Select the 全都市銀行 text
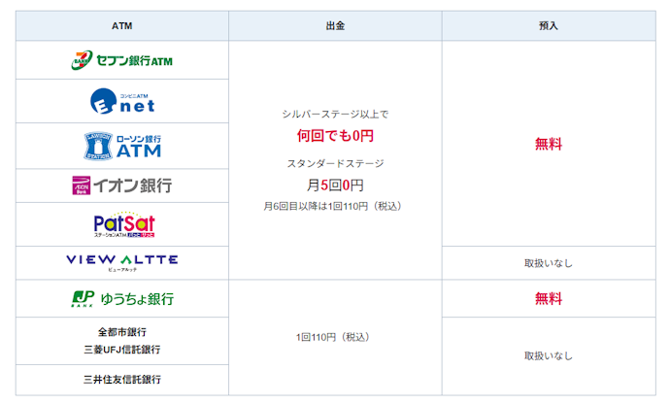The width and height of the screenshot is (670, 404). point(122,332)
